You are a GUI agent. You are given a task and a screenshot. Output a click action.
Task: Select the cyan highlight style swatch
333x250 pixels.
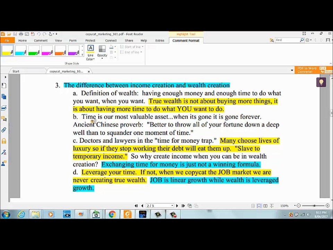[x=20, y=50]
